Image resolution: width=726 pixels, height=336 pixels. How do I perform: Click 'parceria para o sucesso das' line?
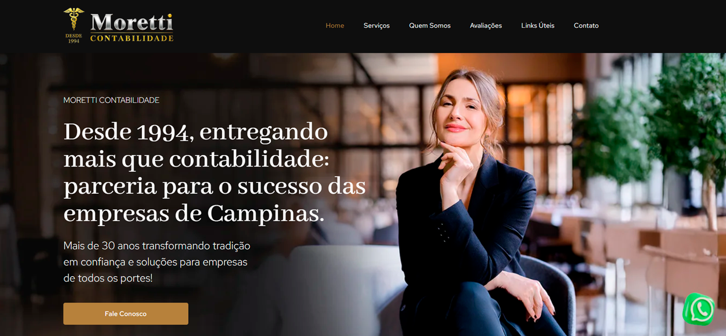[214, 187]
